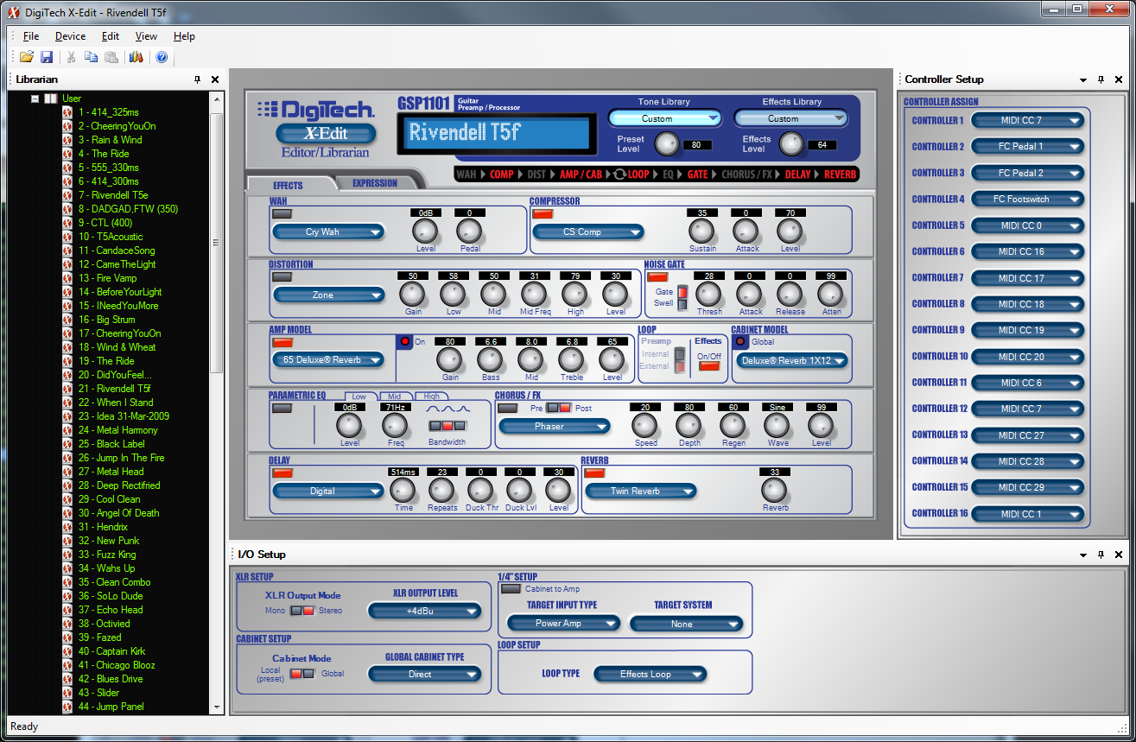Click preset icon beside 31 - Hendrix
Screen dimensions: 1136x742
[67, 527]
